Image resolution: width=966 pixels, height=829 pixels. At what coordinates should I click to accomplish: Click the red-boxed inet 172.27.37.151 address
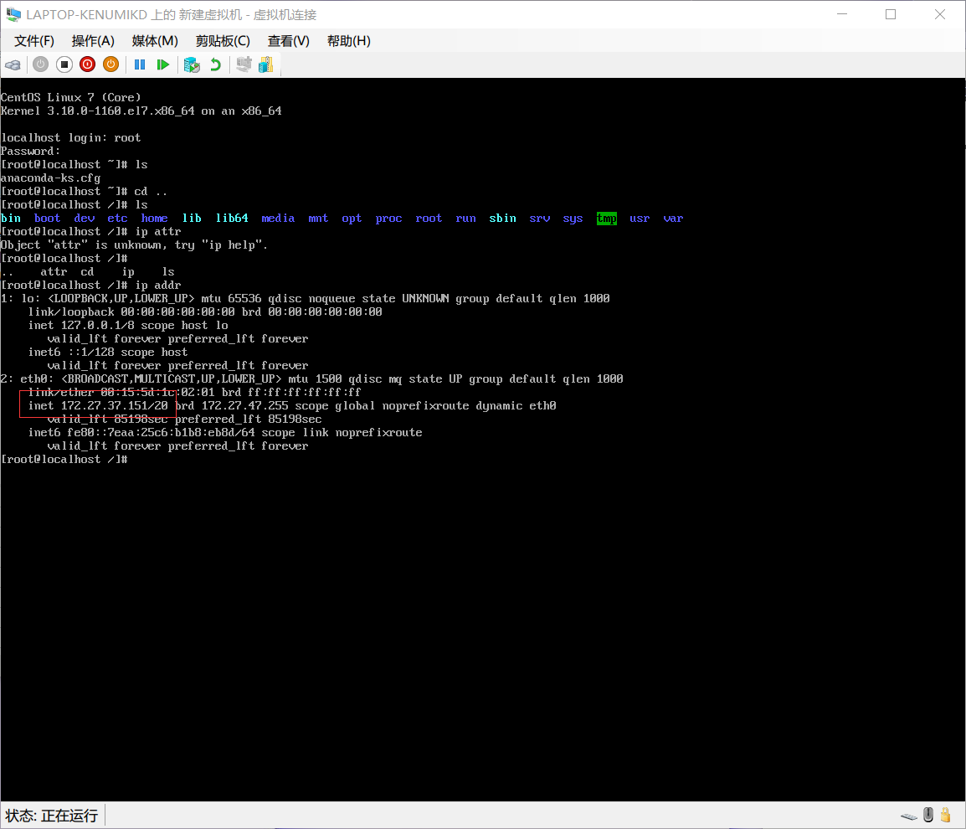click(96, 405)
